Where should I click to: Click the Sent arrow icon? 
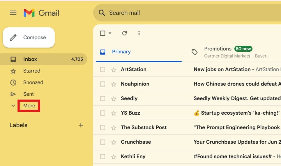13,94
